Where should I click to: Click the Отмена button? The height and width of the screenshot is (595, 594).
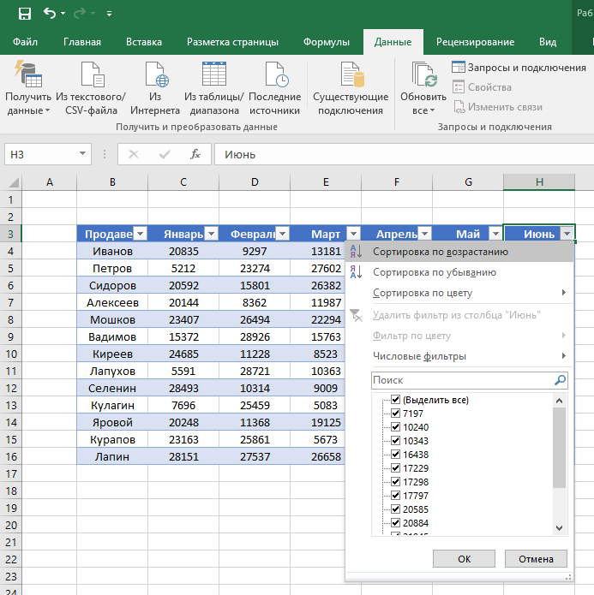(x=536, y=558)
